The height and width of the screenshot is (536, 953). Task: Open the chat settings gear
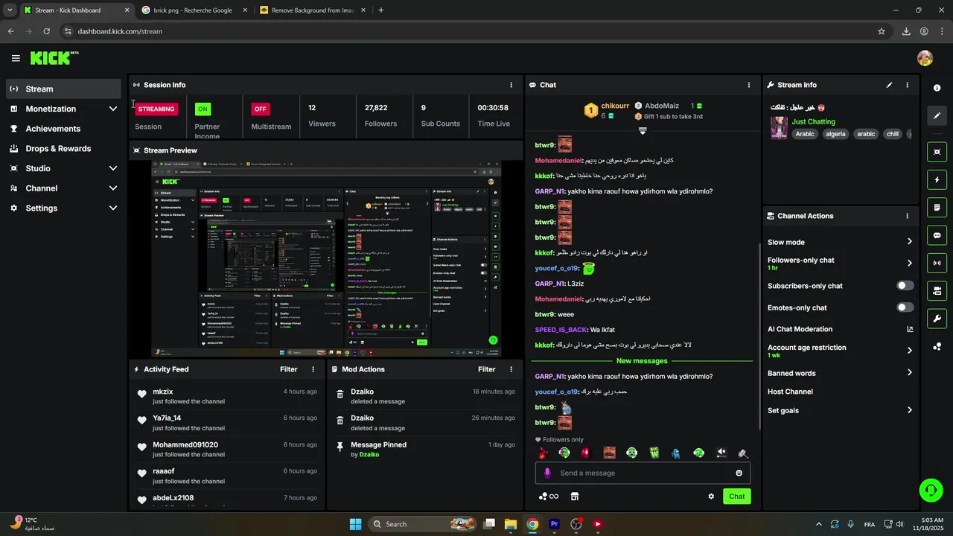coord(711,497)
